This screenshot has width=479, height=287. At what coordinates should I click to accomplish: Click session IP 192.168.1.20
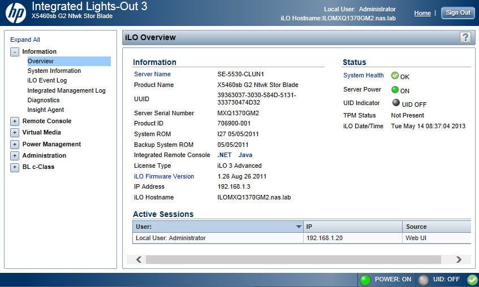[325, 238]
